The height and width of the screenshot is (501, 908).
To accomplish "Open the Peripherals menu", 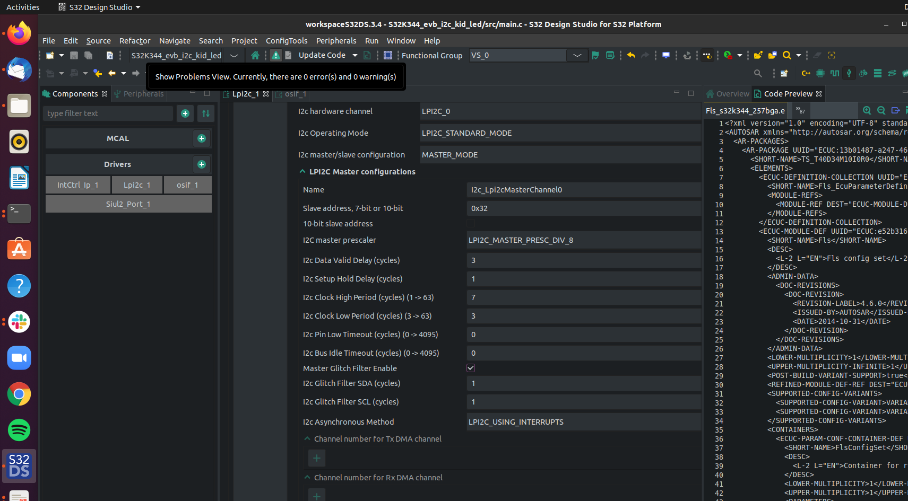I will [336, 40].
